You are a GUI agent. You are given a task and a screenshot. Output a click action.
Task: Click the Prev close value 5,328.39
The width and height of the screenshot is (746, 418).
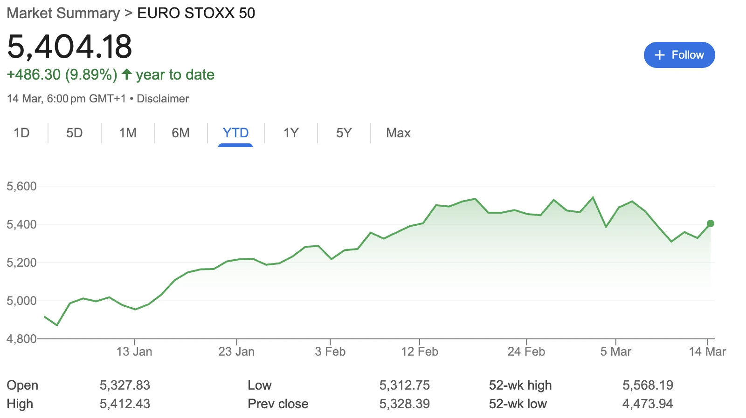[x=405, y=404]
